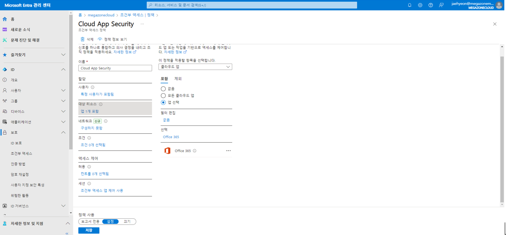Screen dimensions: 506x235
Task: Click the ID diamond icon in sidebar
Action: pos(5,69)
